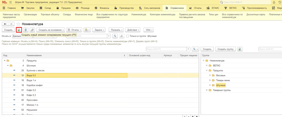Click the back navigation arrow
The height and width of the screenshot is (117, 282).
pos(5,24)
